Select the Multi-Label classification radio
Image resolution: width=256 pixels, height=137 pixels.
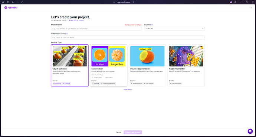pos(104,77)
